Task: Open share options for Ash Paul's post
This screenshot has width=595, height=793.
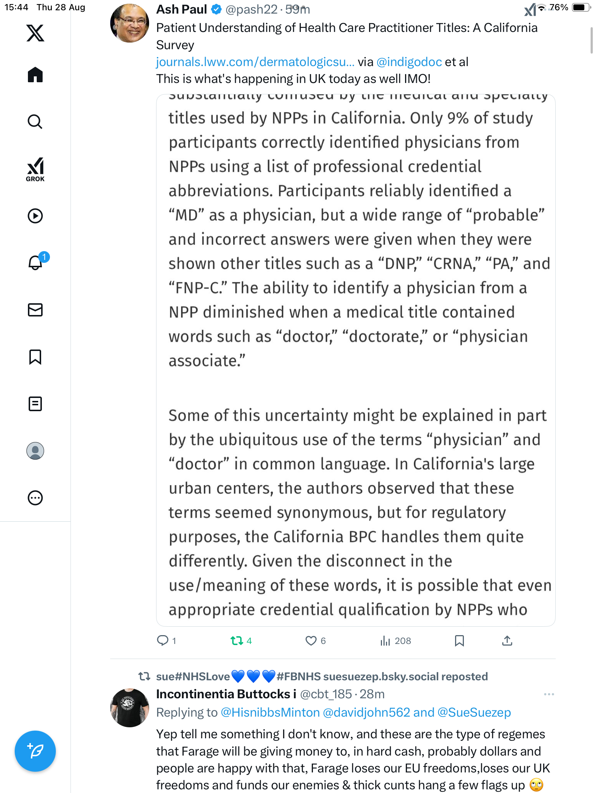Action: point(507,641)
